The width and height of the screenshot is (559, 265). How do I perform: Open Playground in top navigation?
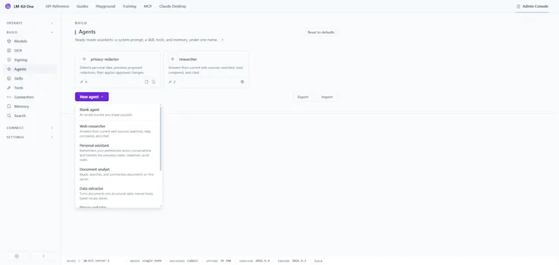point(106,6)
